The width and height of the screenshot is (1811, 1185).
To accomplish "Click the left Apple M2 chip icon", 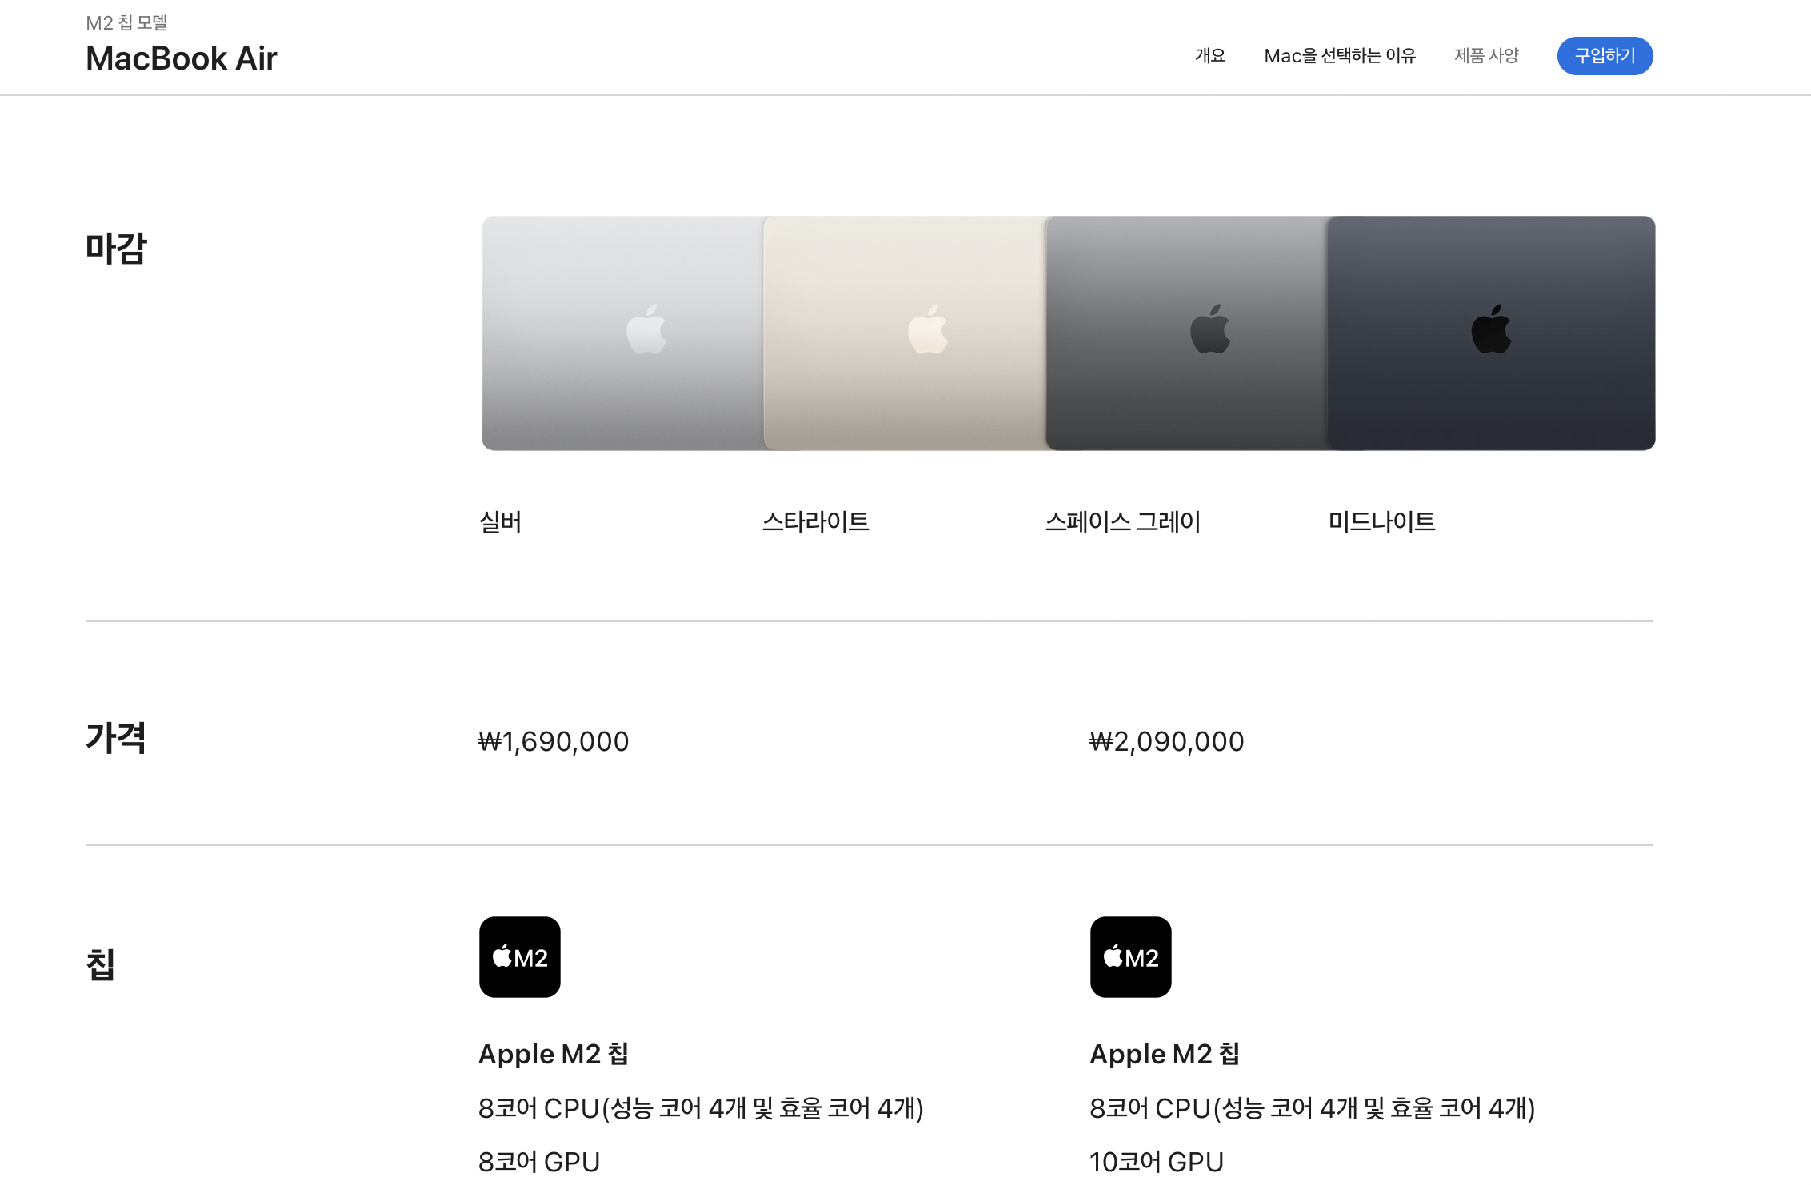I will [519, 956].
